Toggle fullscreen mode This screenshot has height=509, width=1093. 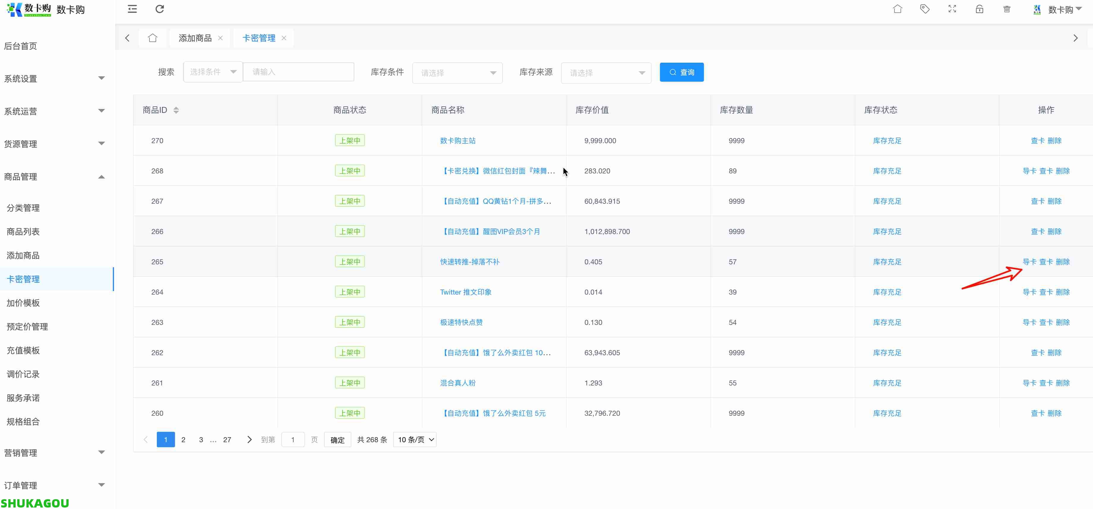pyautogui.click(x=952, y=9)
